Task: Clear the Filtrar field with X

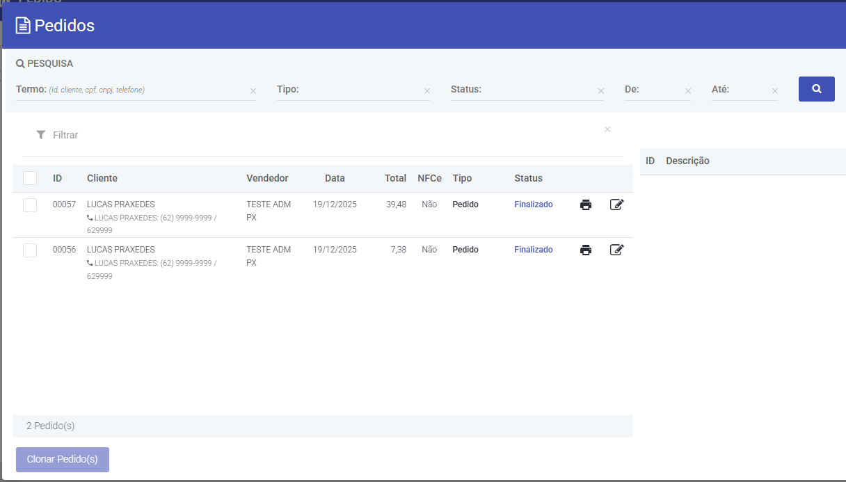Action: [x=607, y=129]
